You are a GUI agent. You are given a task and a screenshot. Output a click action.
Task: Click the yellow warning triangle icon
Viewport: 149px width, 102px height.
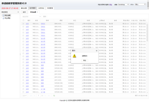coord(74,56)
